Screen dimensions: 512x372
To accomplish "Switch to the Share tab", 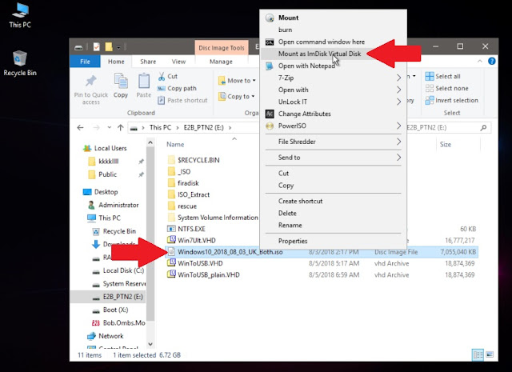I will 148,62.
